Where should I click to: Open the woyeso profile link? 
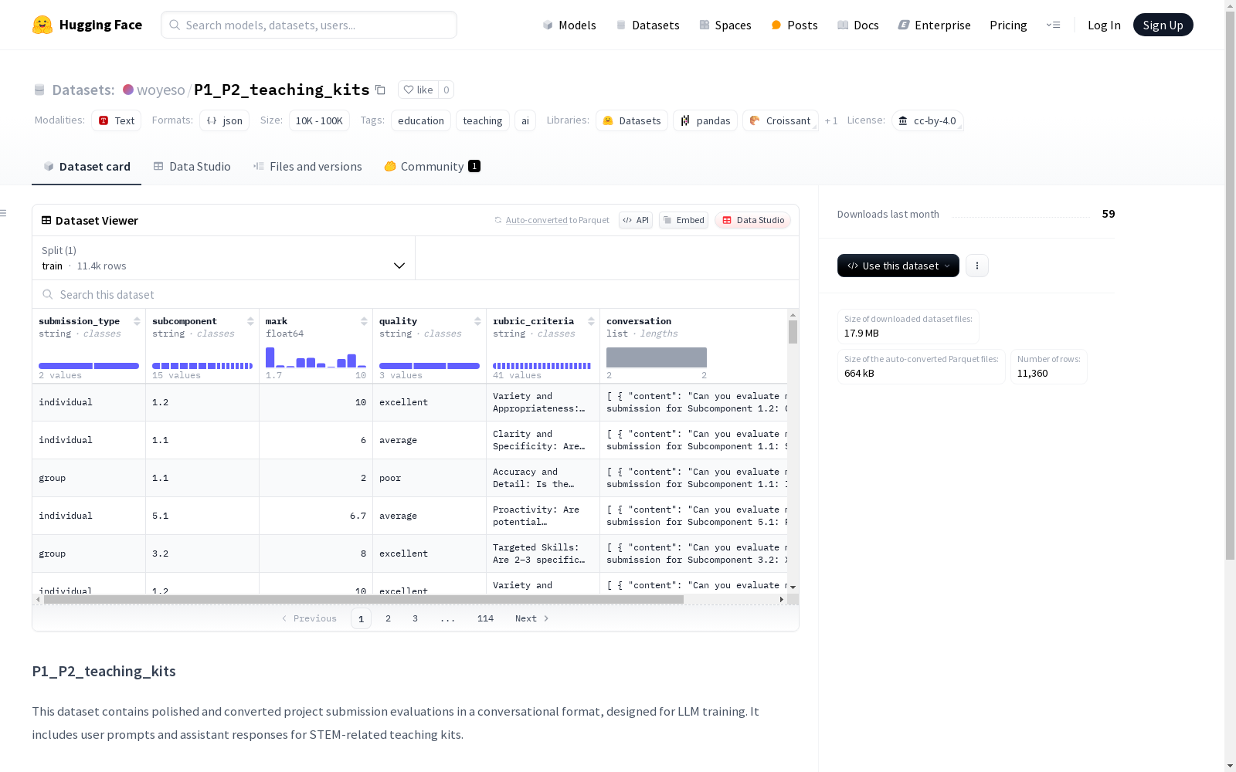click(x=161, y=90)
